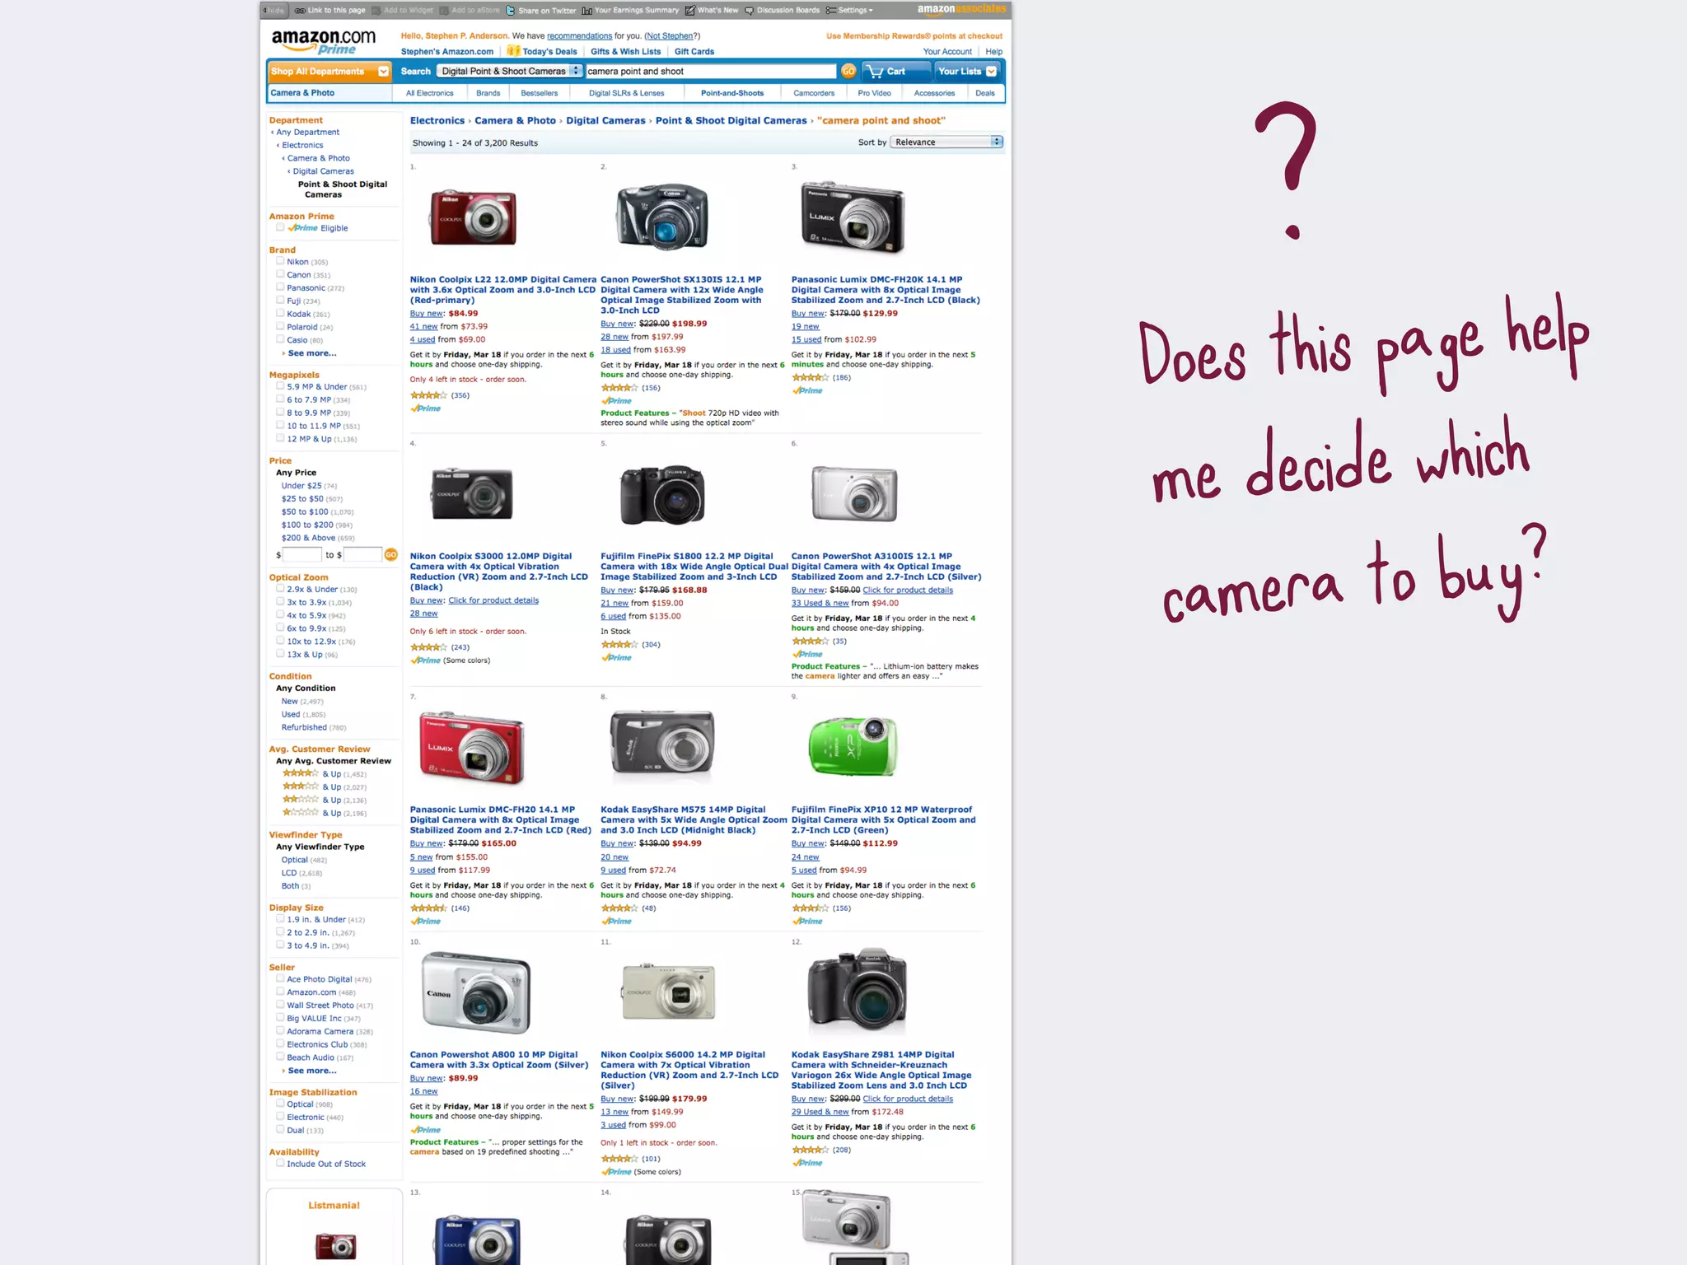Open the Settings dropdown in Associates bar
The image size is (1687, 1265).
click(850, 11)
